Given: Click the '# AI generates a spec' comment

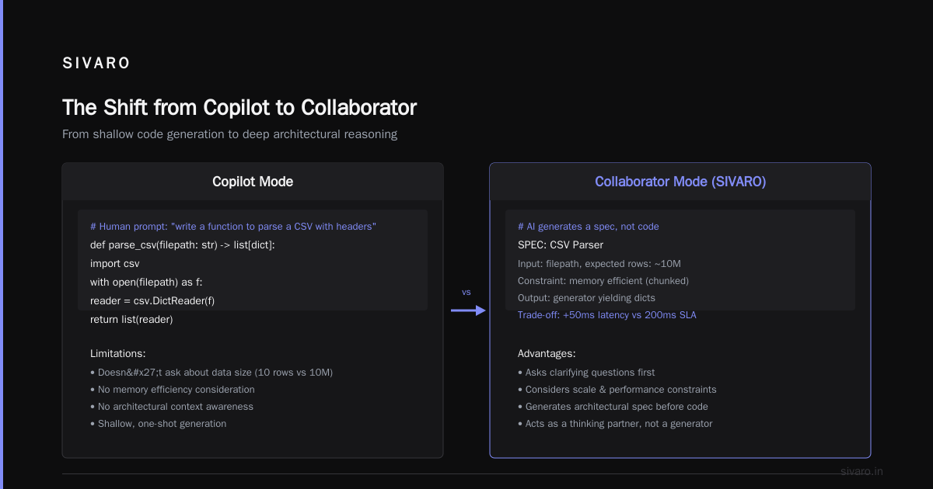Looking at the screenshot, I should 589,227.
